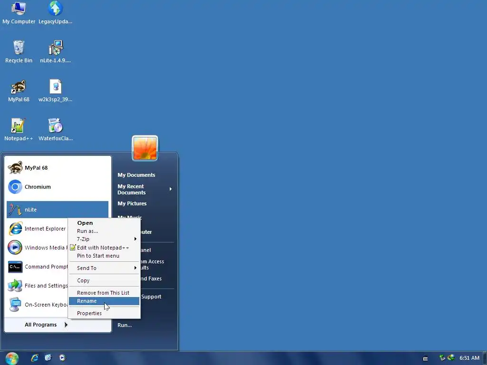
Task: Launch Internet Explorer from Quick Launch
Action: [34, 358]
